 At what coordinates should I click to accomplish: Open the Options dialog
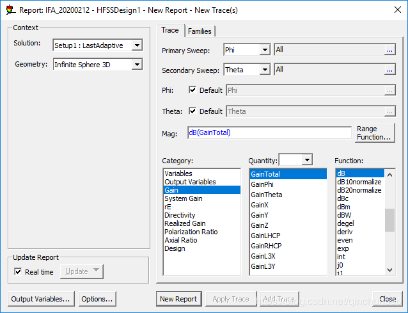[97, 299]
